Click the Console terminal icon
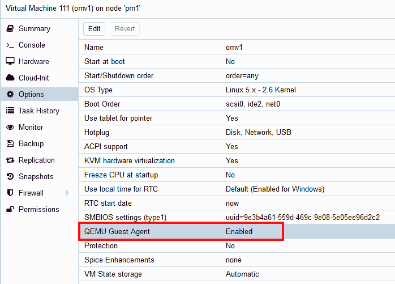This screenshot has width=395, height=284. [10, 45]
